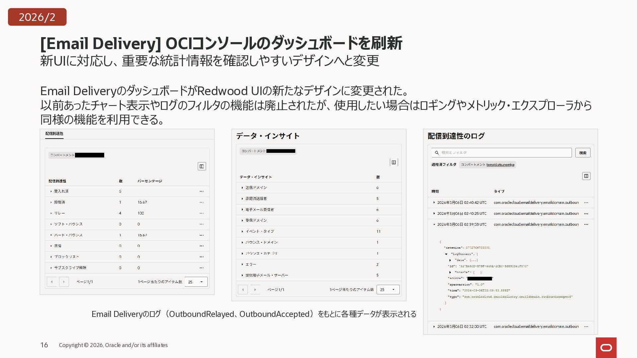
Task: Open actions menu for 02:40:42 UTC log entry
Action: point(586,203)
